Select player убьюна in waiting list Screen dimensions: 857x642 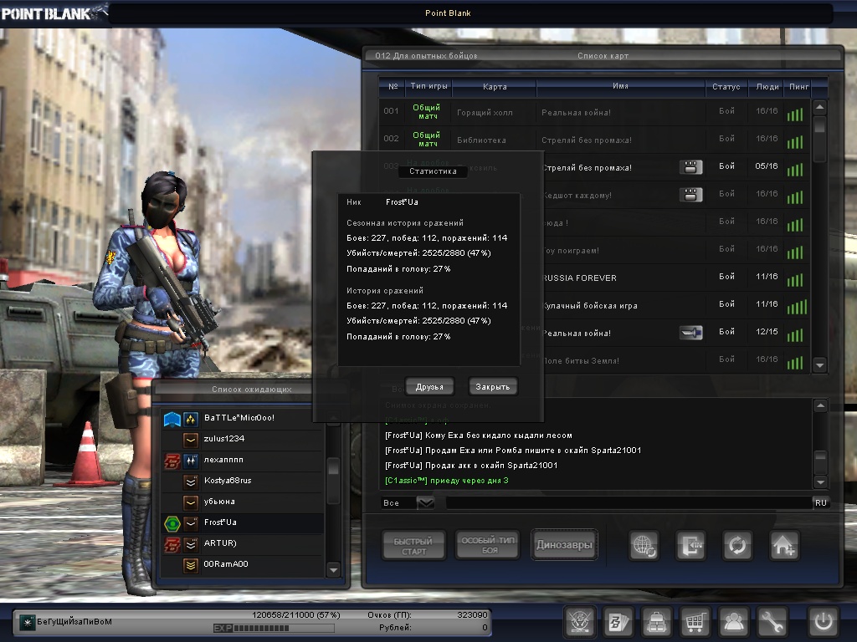[x=242, y=502]
